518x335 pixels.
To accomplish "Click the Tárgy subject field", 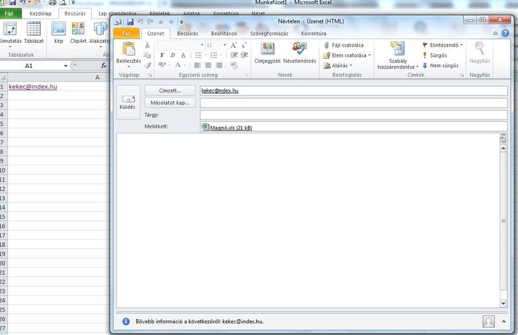I will 354,115.
